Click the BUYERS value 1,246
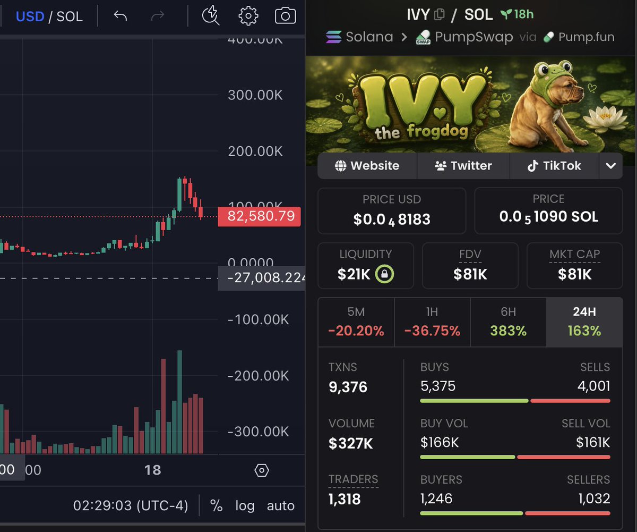637x532 pixels. pos(436,499)
